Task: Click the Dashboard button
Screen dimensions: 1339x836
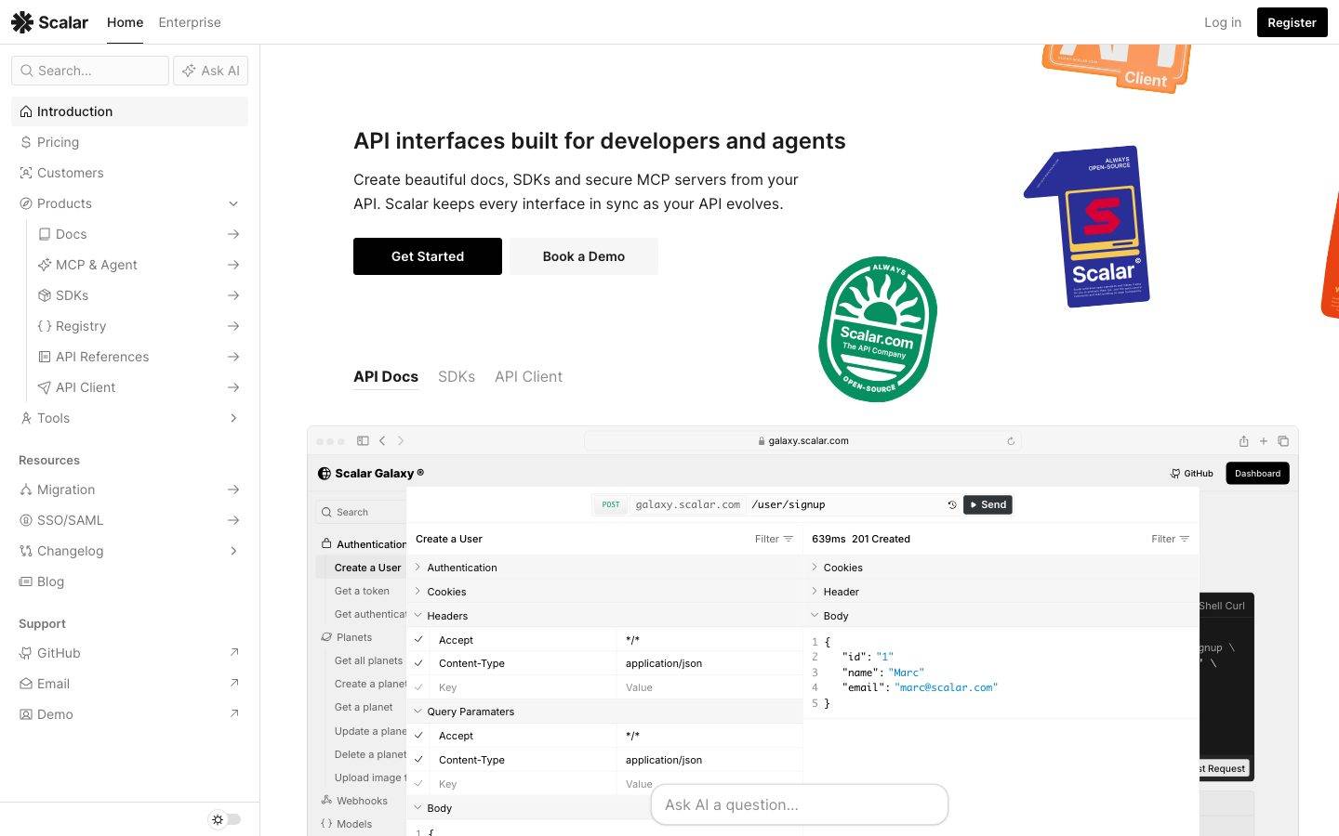Action: 1257,474
